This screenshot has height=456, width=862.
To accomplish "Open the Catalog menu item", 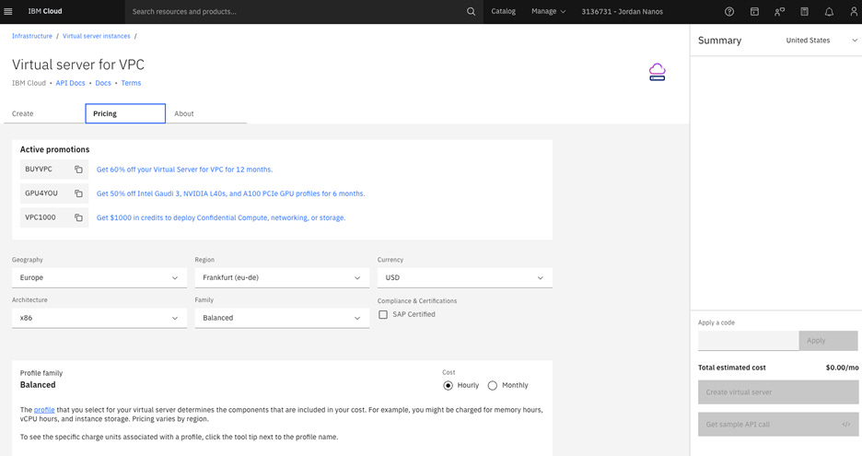I will point(503,12).
